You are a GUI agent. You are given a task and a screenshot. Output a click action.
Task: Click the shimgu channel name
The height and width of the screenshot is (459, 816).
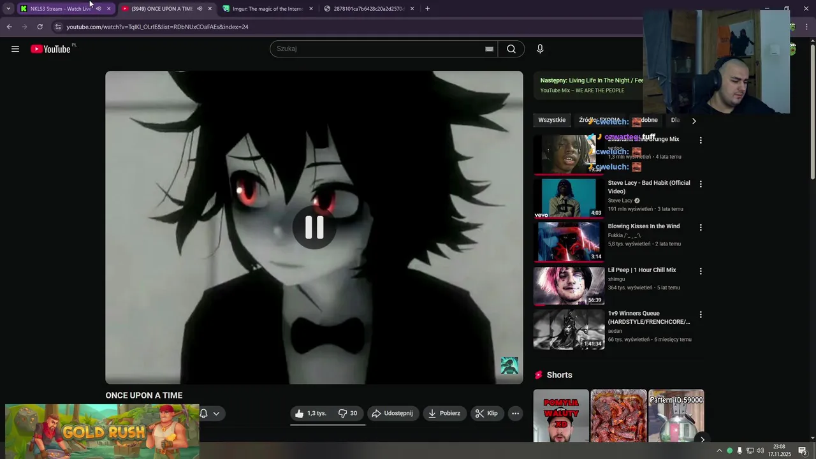point(616,279)
